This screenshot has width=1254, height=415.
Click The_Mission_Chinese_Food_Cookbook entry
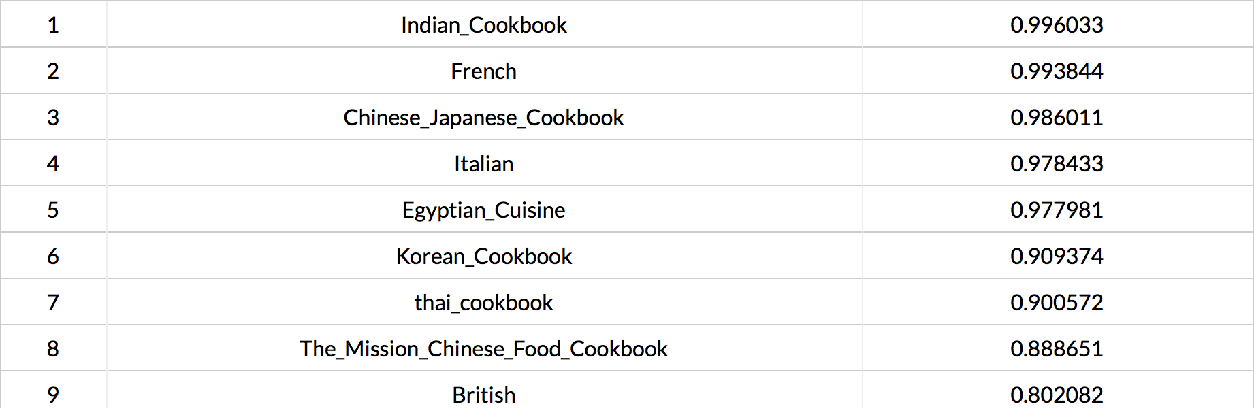484,349
